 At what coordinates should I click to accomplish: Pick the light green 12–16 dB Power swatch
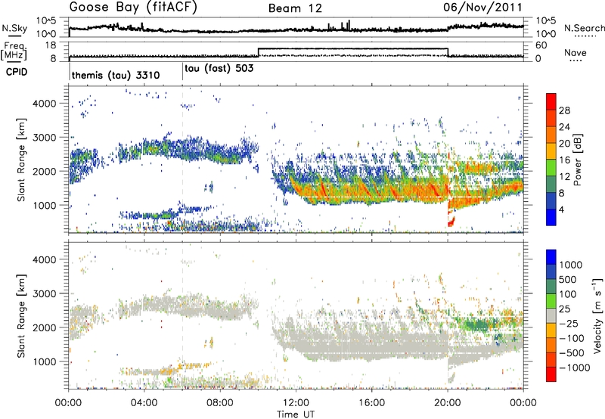click(551, 167)
